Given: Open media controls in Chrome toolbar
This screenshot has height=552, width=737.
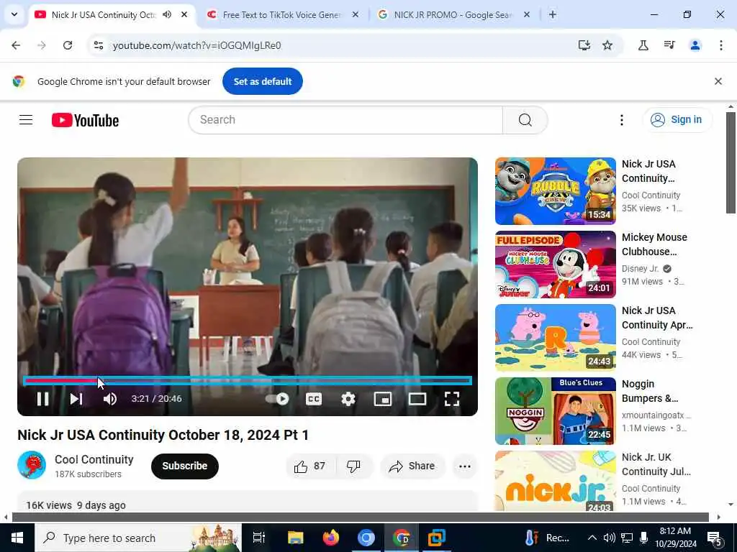Looking at the screenshot, I should point(669,45).
